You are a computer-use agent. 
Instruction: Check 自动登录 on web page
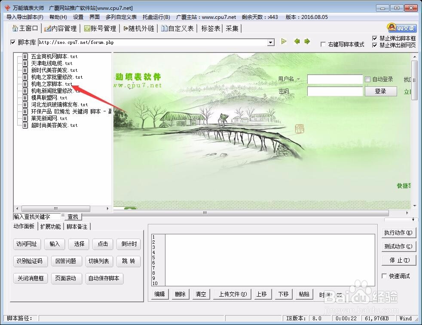click(x=367, y=79)
